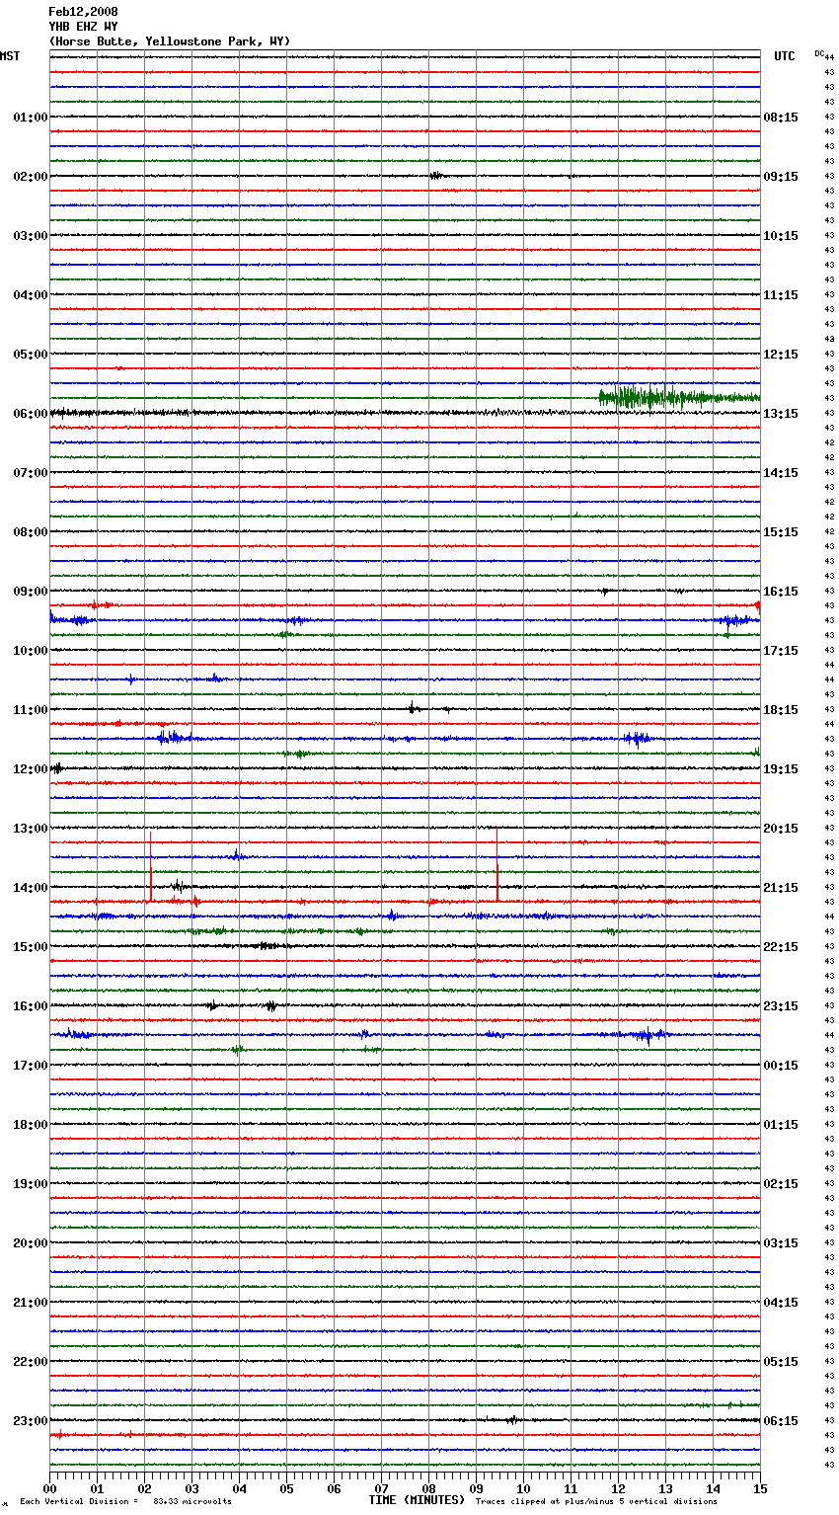Viewport: 839px width, 1515px height.
Task: Click the 00 minute tick on bottom axis
Action: (x=50, y=1489)
